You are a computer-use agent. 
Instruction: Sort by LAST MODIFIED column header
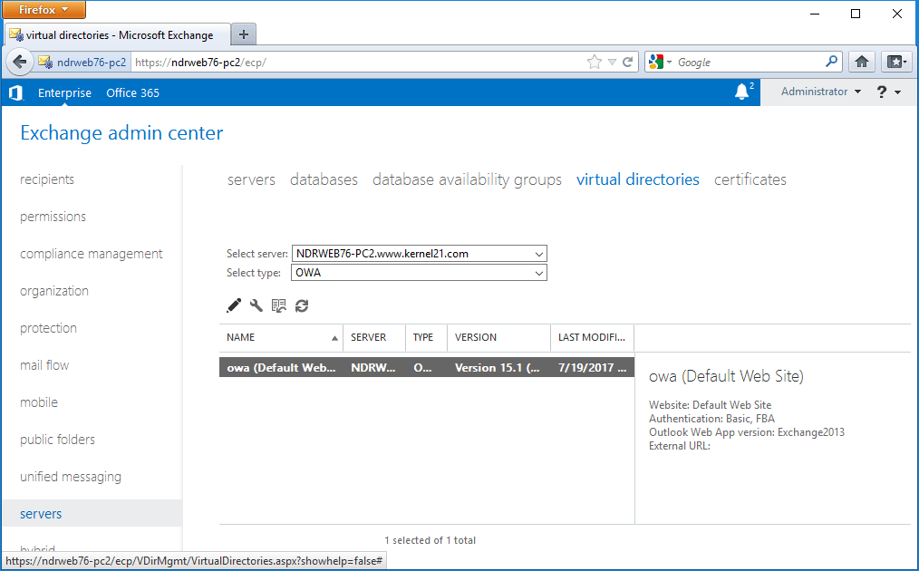(592, 338)
